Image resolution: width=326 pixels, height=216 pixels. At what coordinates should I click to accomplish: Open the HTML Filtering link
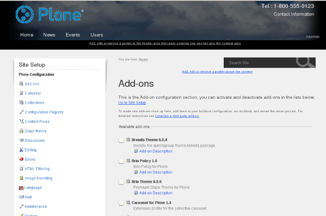tap(37, 169)
